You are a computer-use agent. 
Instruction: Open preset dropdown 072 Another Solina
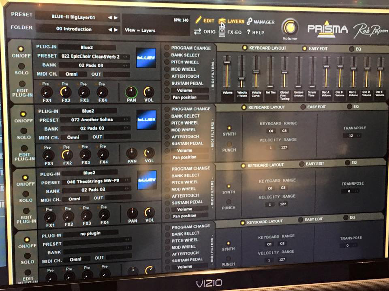96,120
